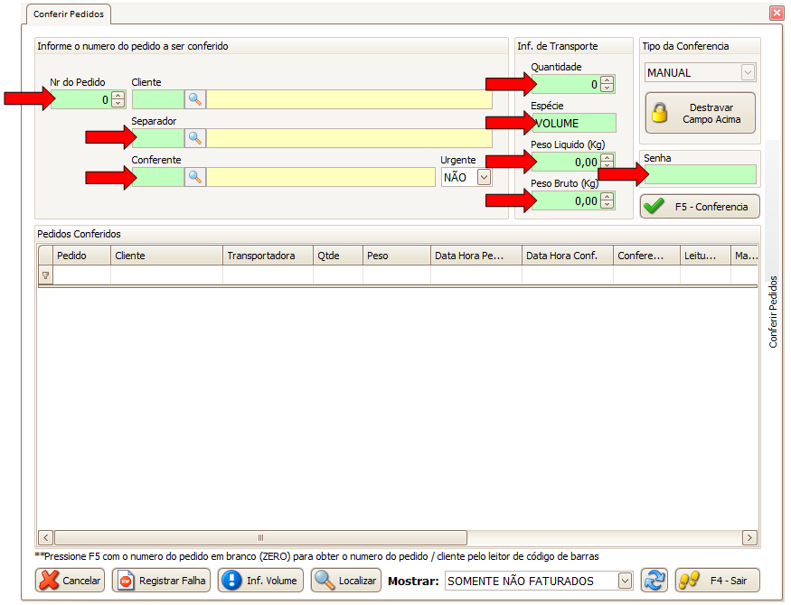
Task: Click the vertical Conferir Pedidos side tab
Action: (774, 312)
